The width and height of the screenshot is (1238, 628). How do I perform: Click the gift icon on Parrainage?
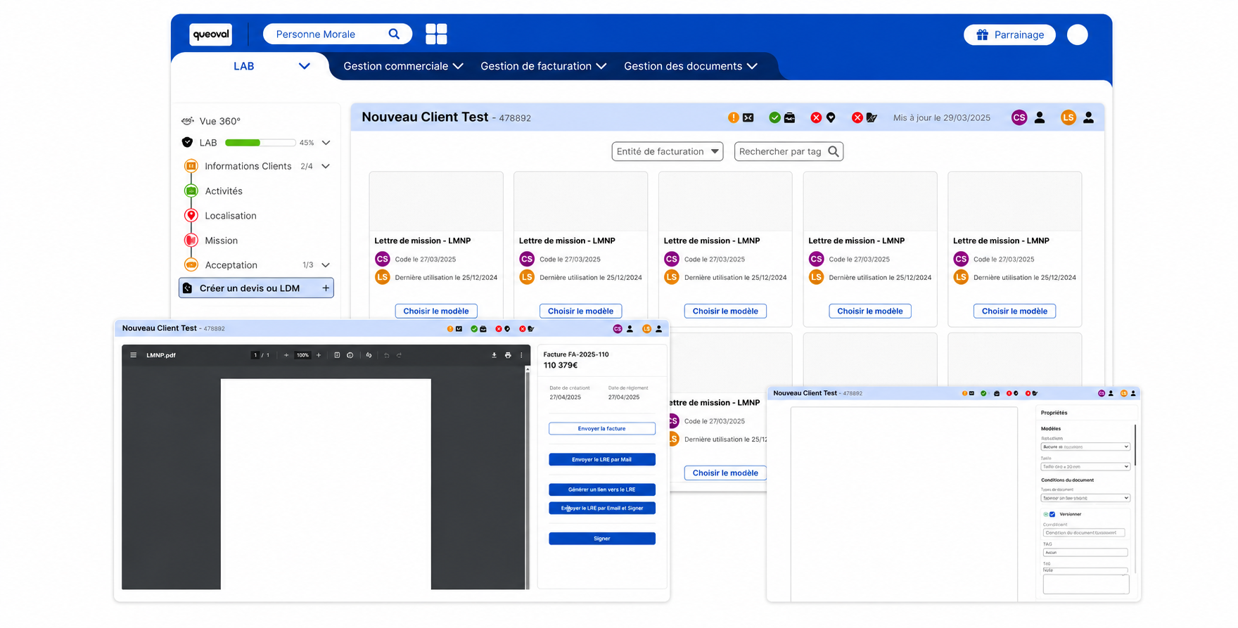(982, 34)
